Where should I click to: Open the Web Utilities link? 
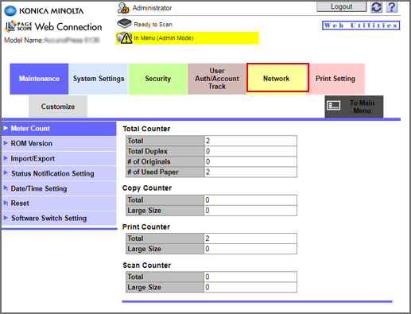pos(361,25)
